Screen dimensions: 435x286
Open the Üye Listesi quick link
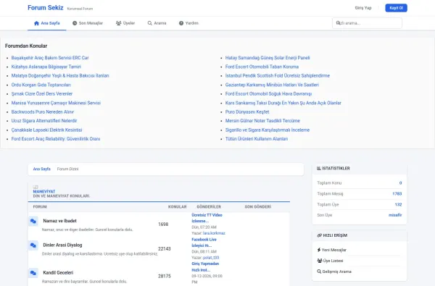[330, 261]
